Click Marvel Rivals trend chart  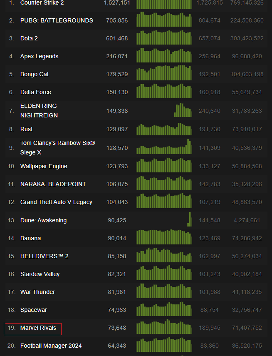(x=164, y=327)
